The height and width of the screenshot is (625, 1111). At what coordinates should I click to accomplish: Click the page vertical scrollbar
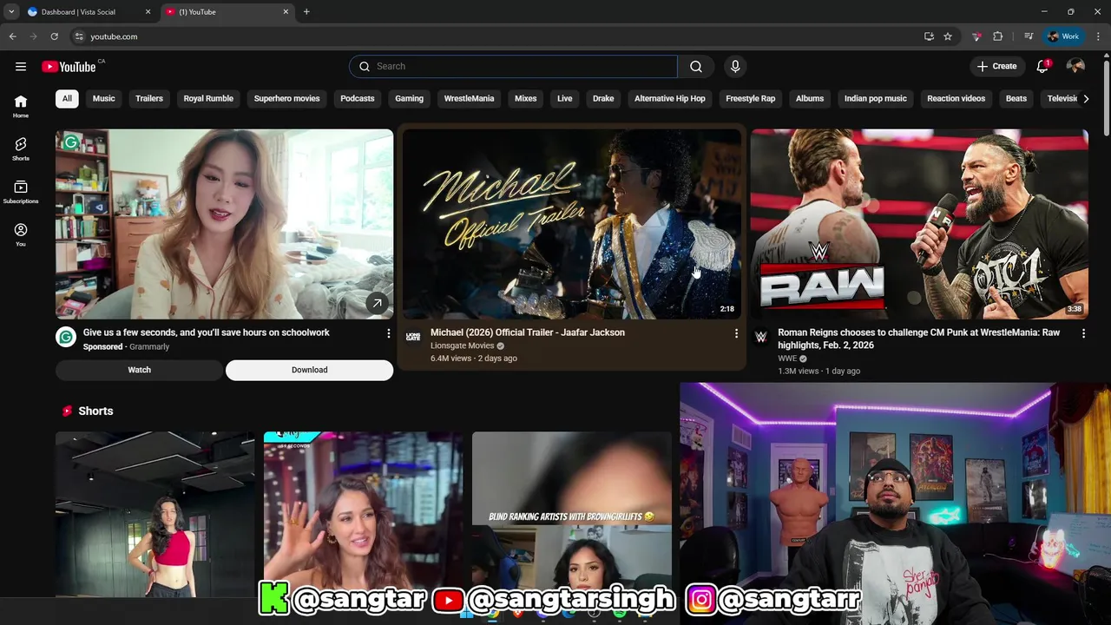[x=1106, y=95]
